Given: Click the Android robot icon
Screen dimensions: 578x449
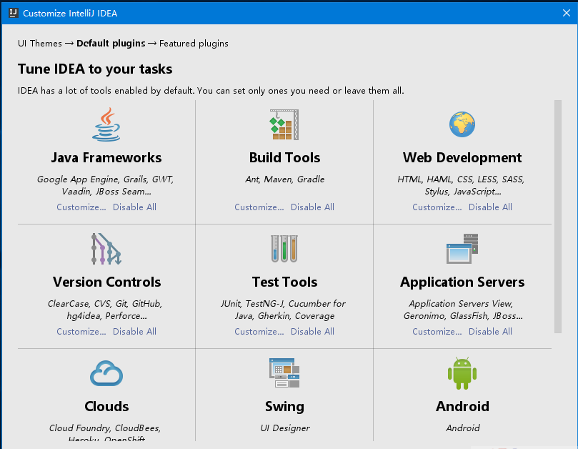Looking at the screenshot, I should click(462, 373).
